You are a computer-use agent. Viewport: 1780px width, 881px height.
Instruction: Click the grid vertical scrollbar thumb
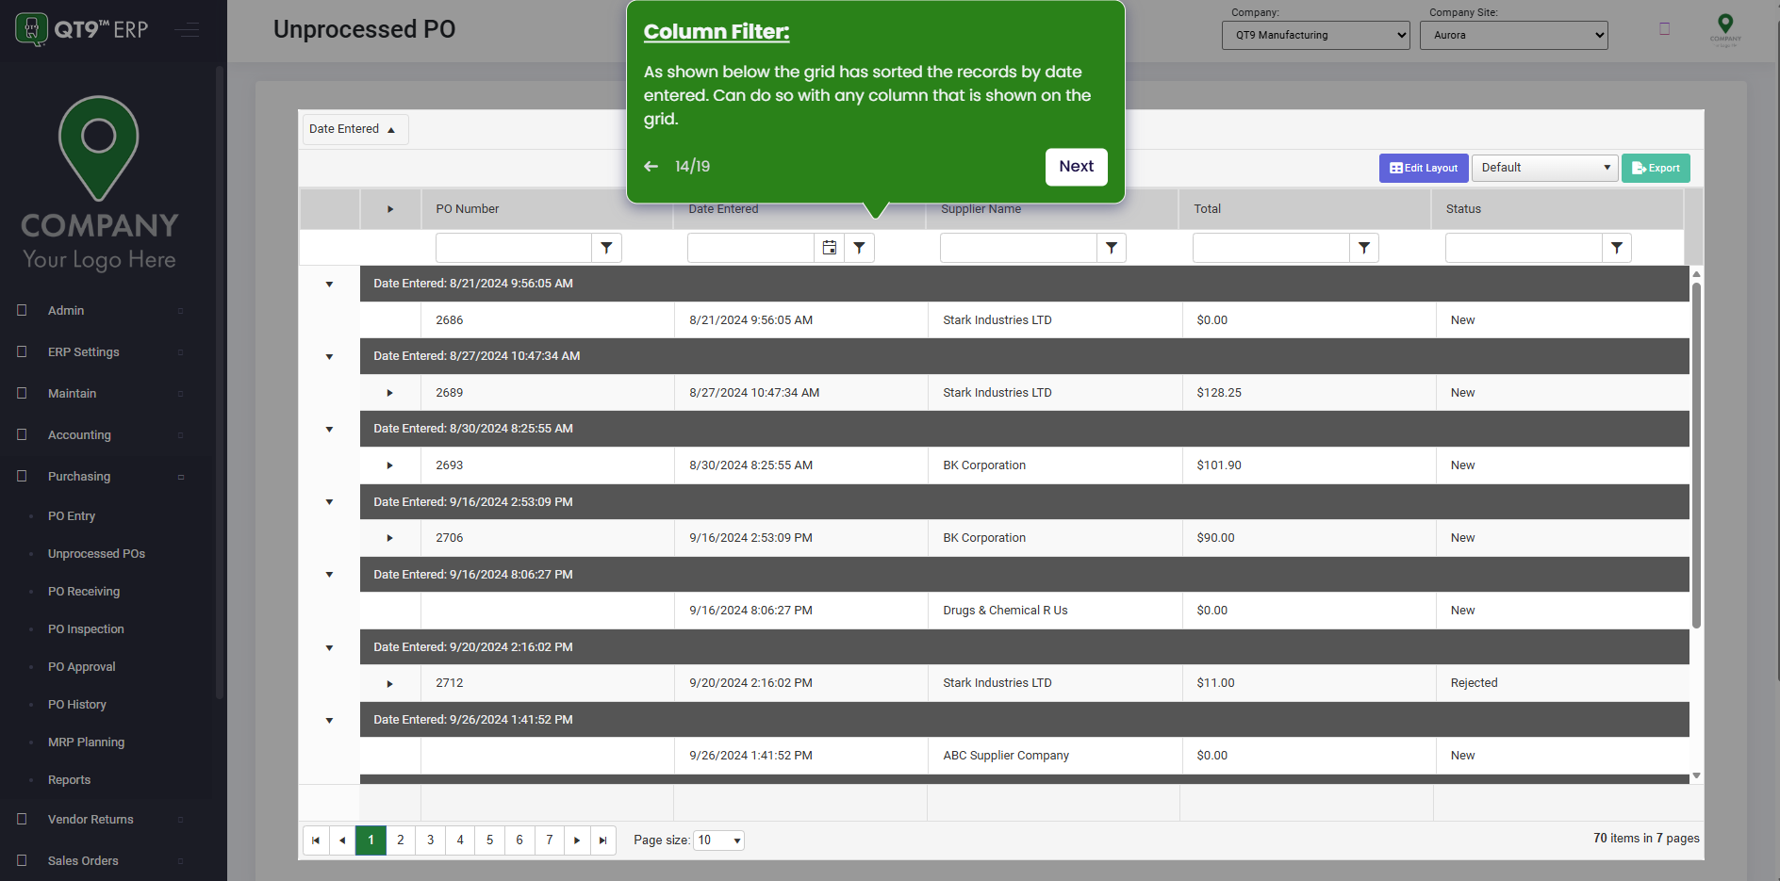(1696, 455)
